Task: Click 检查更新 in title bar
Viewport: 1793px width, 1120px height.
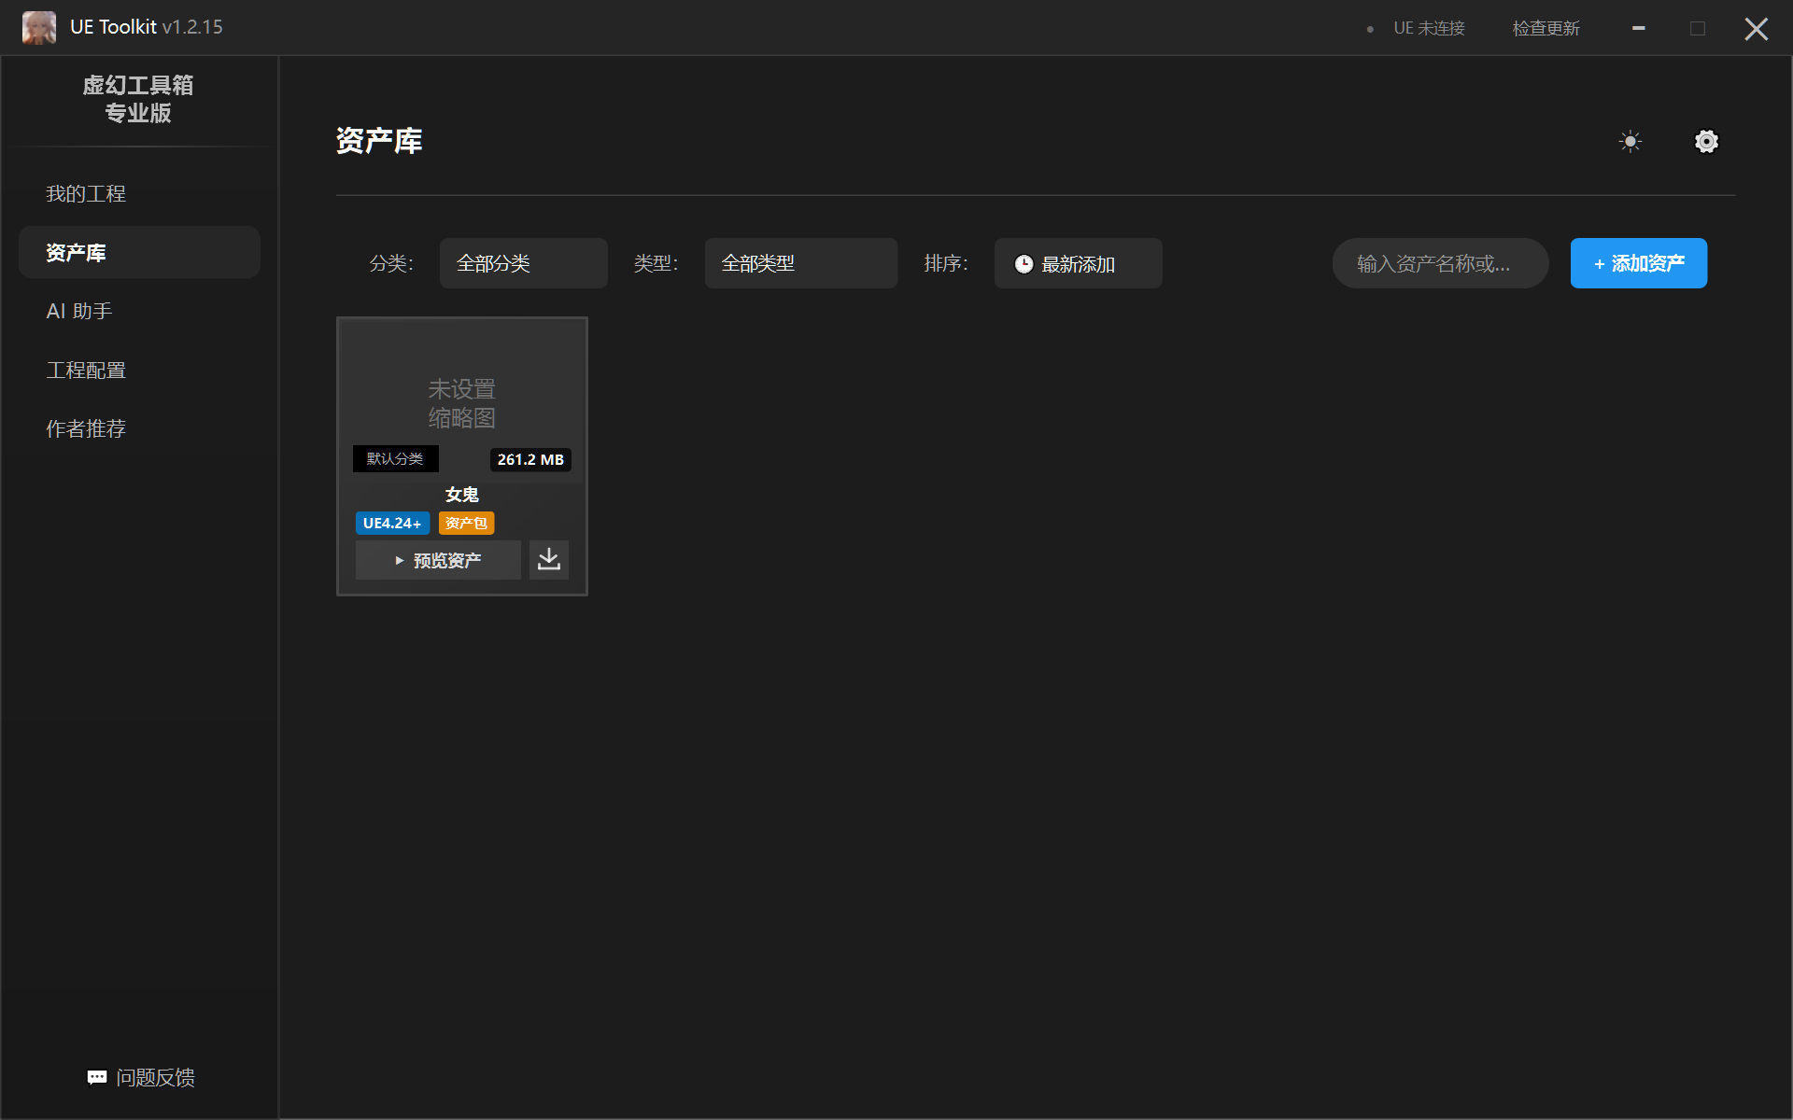Action: [x=1546, y=28]
